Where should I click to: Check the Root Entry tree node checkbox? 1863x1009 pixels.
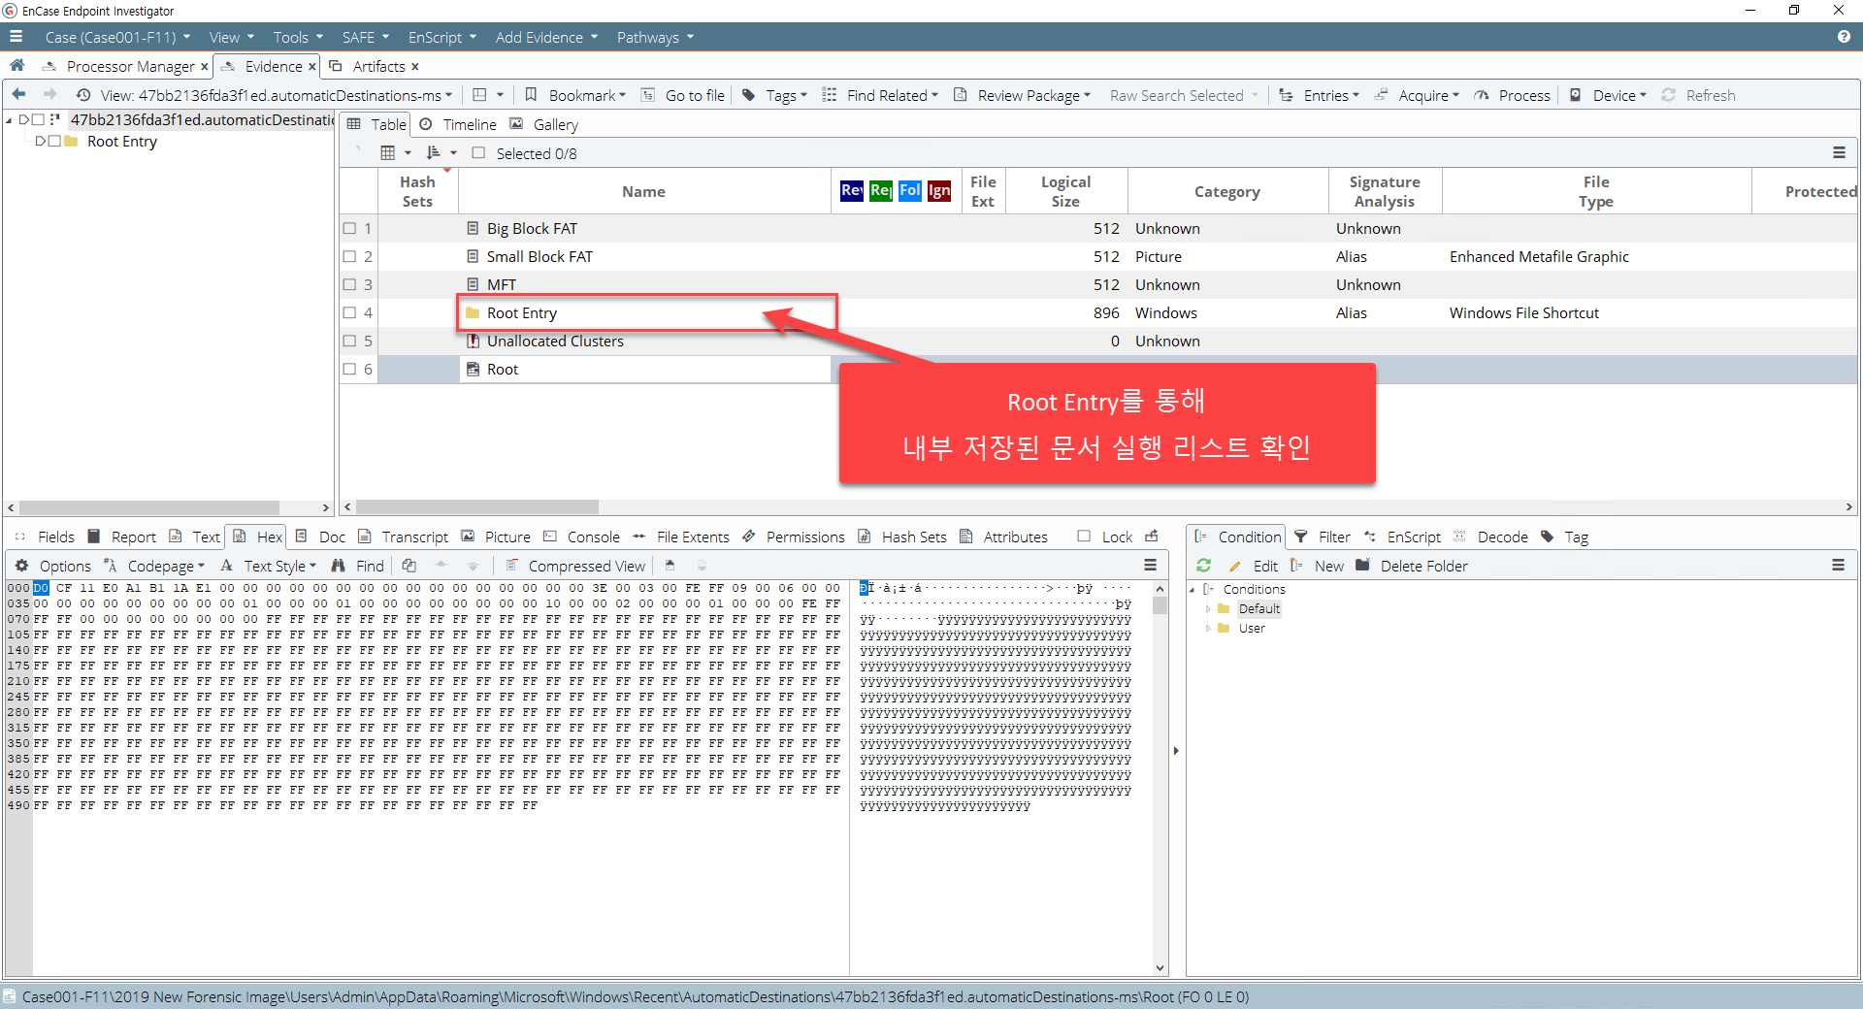[x=55, y=141]
